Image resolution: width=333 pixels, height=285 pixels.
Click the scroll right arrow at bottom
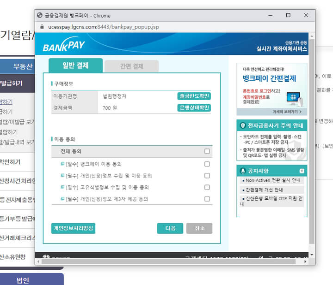tap(305, 261)
